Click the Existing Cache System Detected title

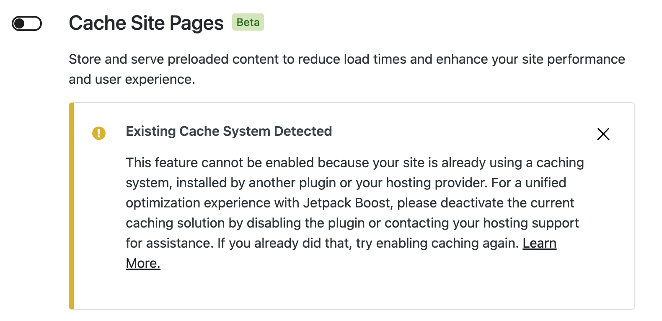coord(229,131)
